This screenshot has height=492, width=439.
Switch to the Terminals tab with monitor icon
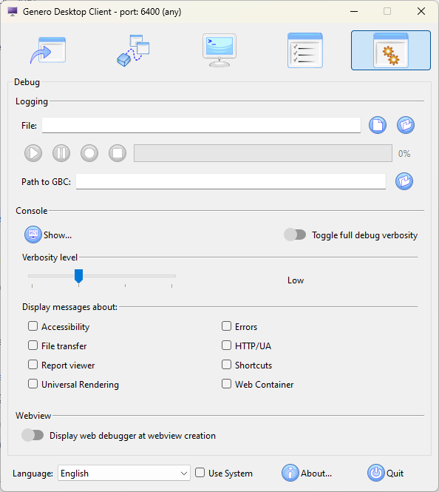pyautogui.click(x=219, y=50)
